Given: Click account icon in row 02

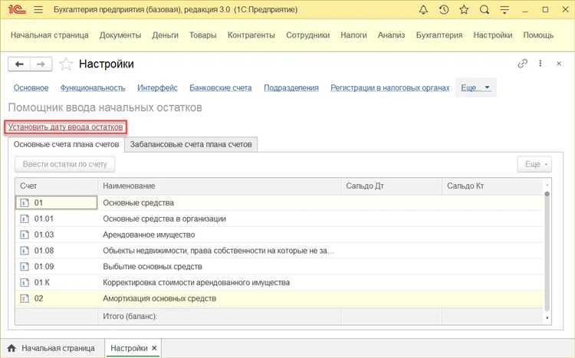Looking at the screenshot, I should [25, 298].
